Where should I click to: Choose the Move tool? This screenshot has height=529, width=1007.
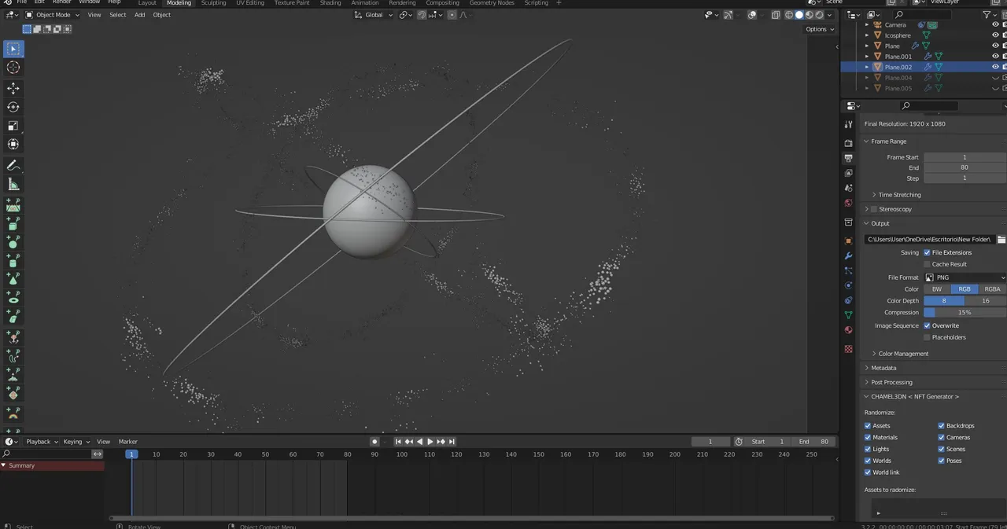[13, 88]
